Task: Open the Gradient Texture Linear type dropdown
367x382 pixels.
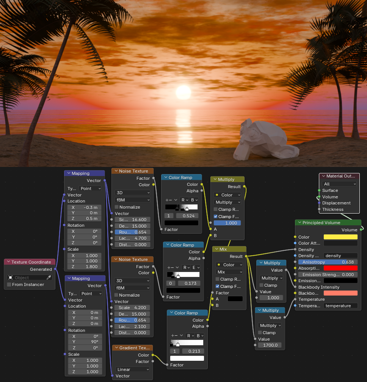Action: [x=132, y=369]
